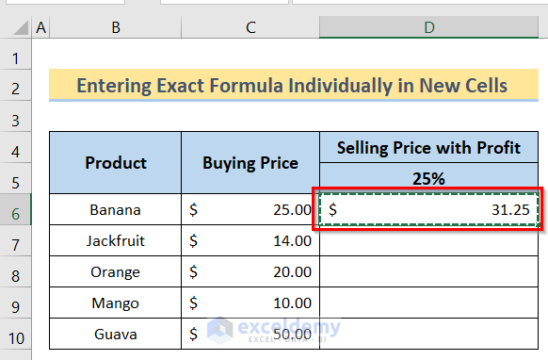Click the Select All corner triangle
The image size is (548, 360).
point(21,27)
